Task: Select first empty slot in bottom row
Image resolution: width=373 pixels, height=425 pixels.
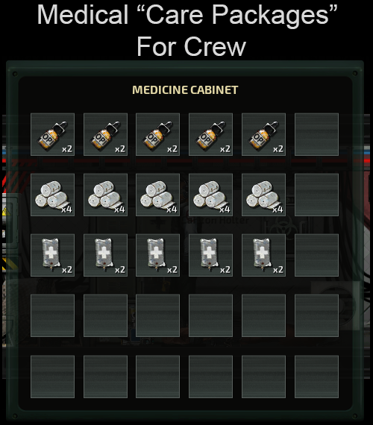Action: pos(52,377)
